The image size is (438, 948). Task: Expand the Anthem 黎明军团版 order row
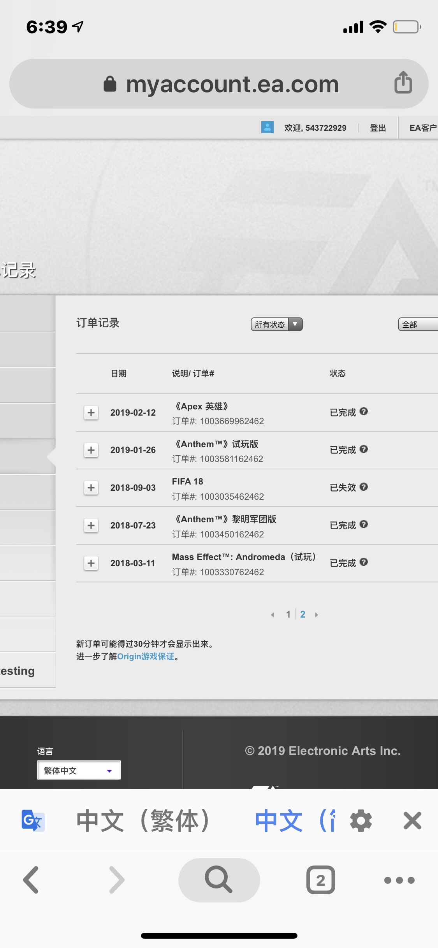[x=91, y=525]
